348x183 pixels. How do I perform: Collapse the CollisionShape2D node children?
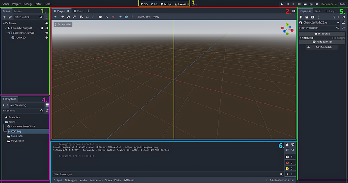[x=8, y=33]
